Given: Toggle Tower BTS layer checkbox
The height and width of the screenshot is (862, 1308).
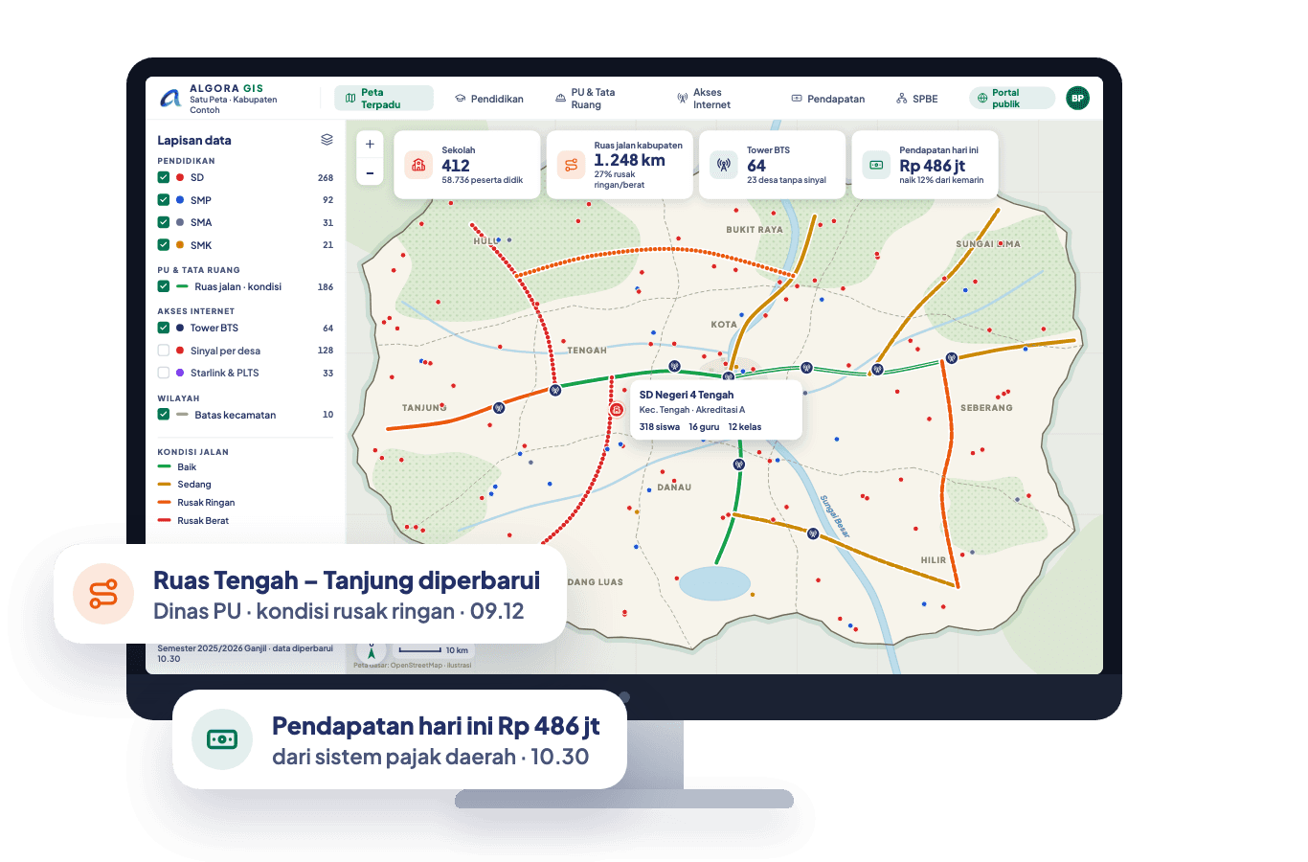Looking at the screenshot, I should click(164, 328).
